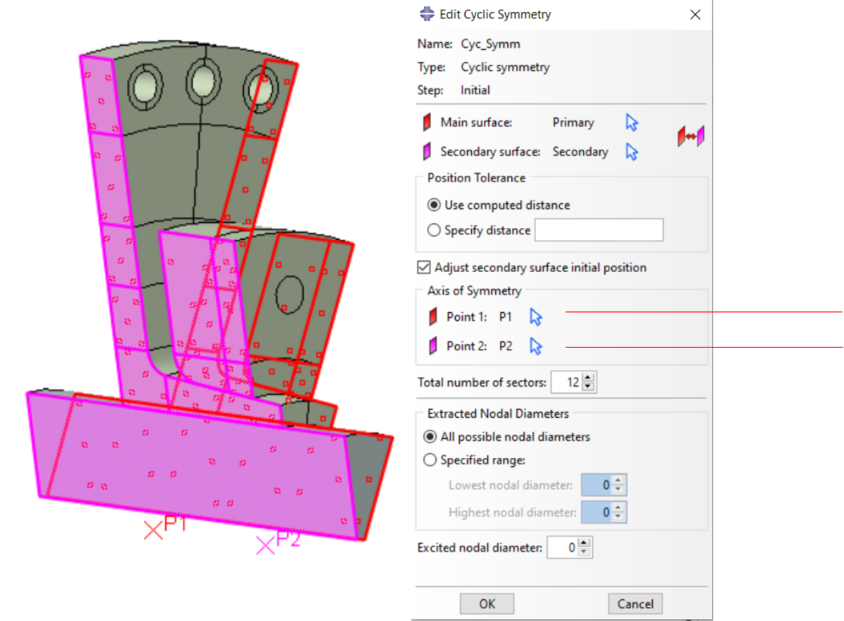Select Point 1 using its cursor arrow icon
This screenshot has height=621, width=844.
[535, 316]
